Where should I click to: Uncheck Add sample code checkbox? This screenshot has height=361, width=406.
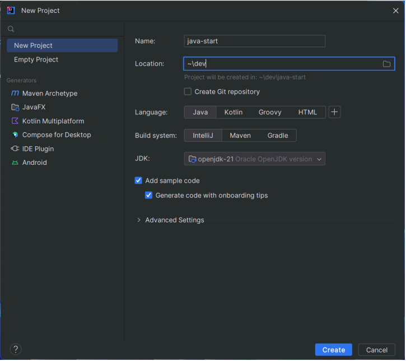[138, 180]
